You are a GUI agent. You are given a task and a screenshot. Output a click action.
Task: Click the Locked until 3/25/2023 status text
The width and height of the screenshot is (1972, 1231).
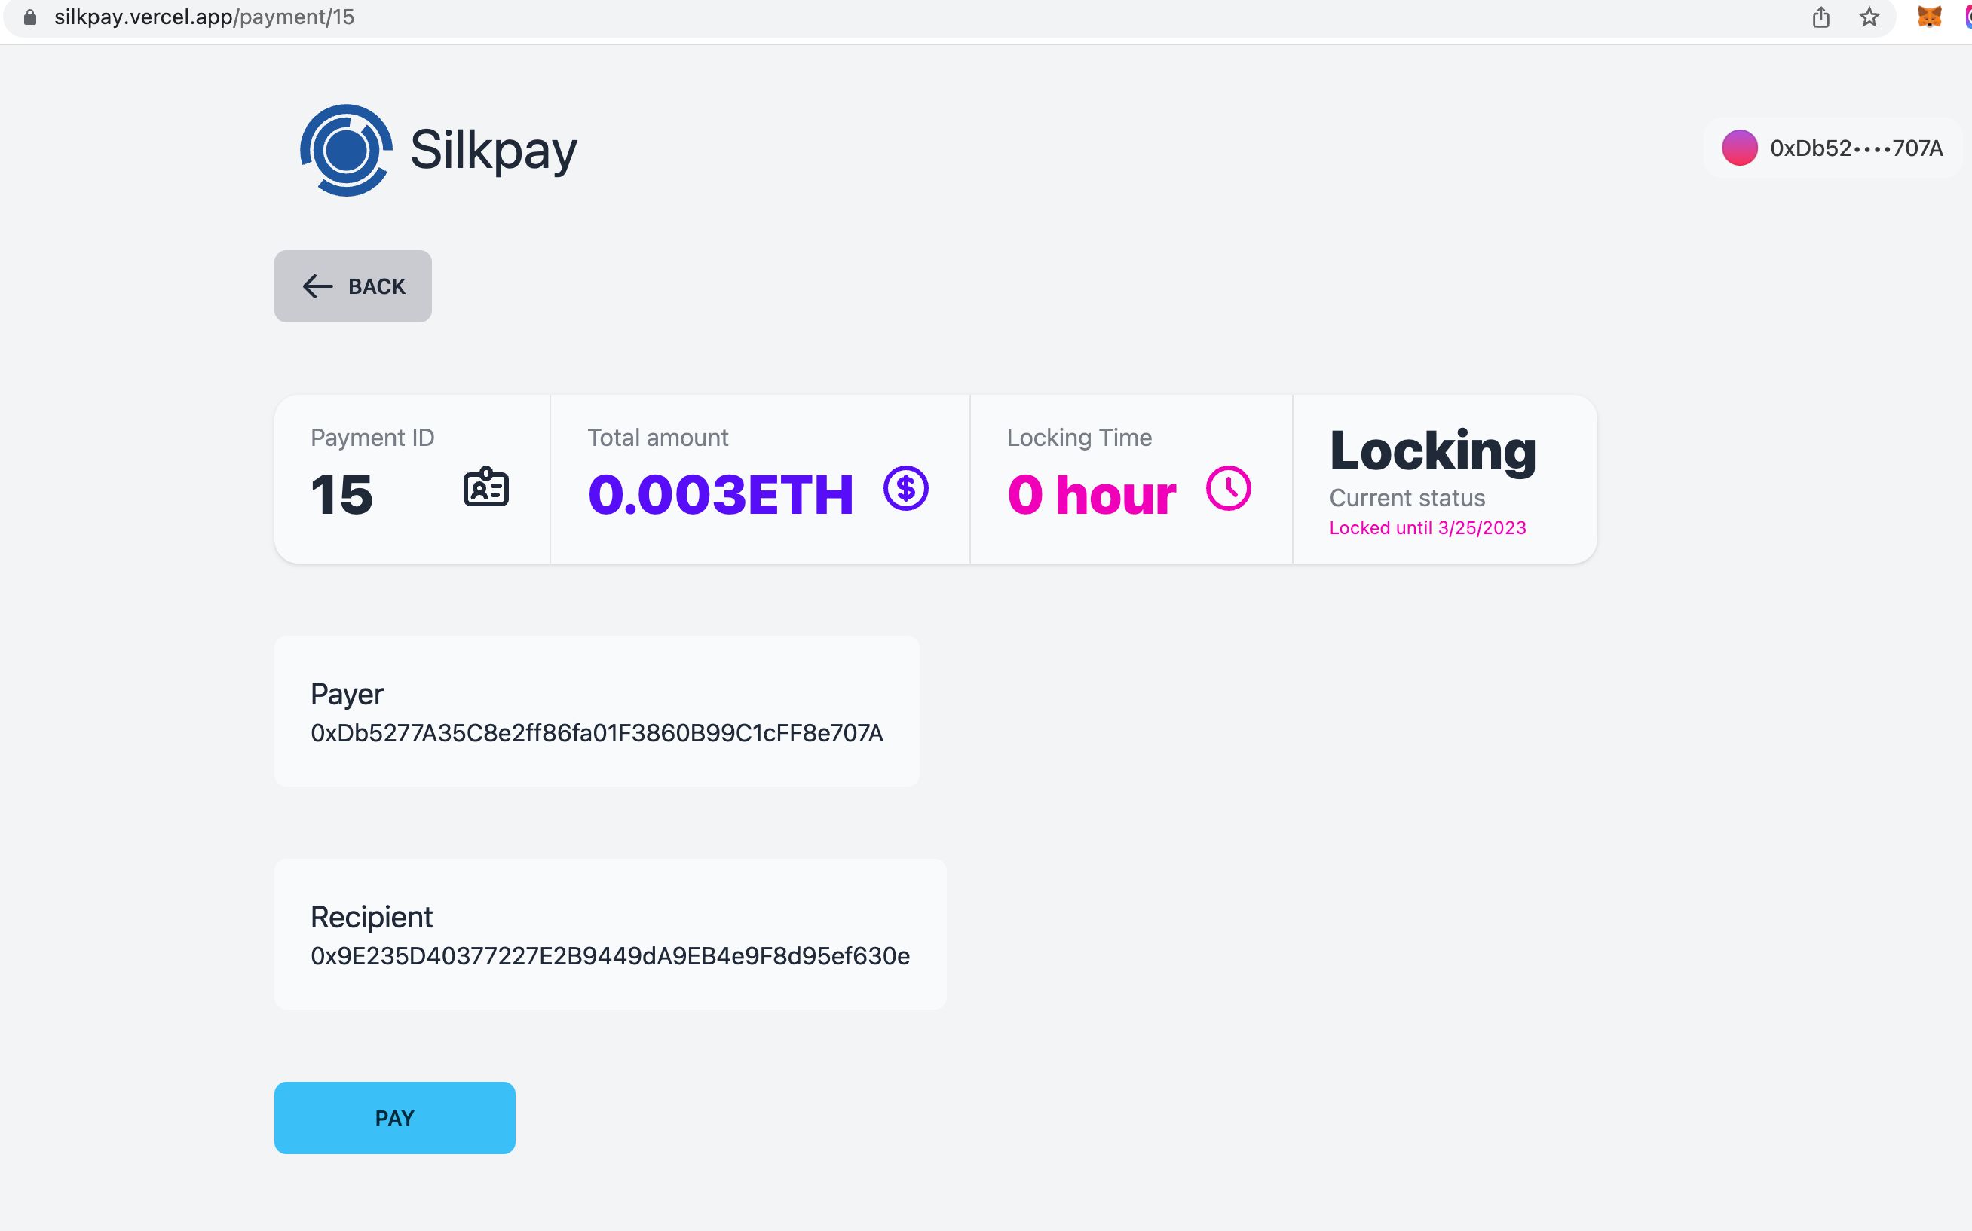click(x=1427, y=527)
